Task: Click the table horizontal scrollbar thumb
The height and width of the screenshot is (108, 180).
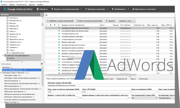Action: pos(92,75)
